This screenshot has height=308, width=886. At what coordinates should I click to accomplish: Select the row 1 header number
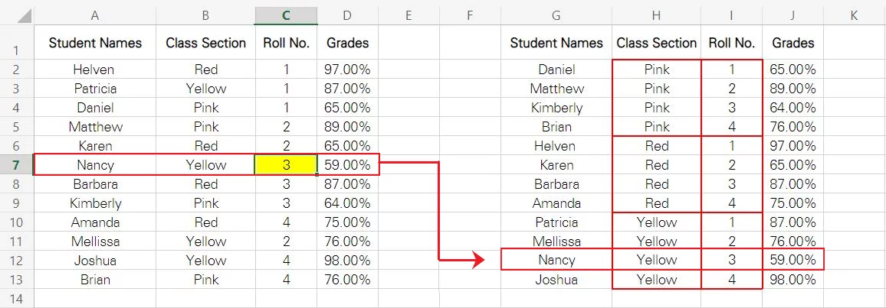pos(16,51)
